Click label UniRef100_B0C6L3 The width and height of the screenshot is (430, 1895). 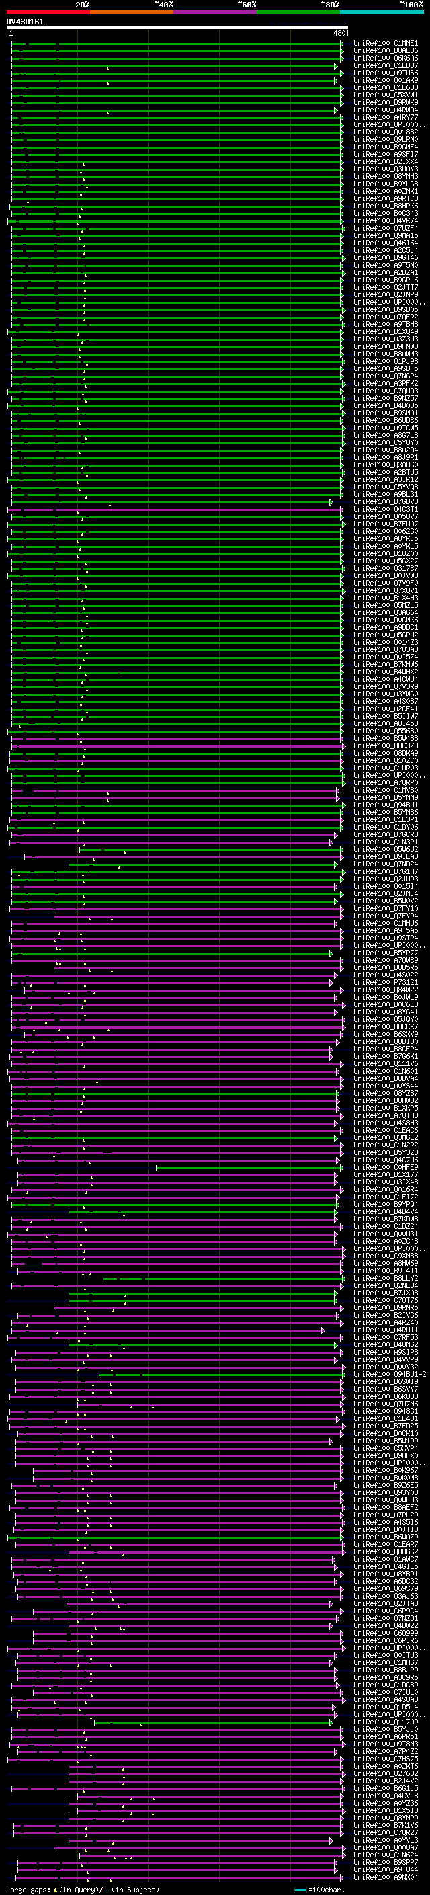click(385, 1004)
